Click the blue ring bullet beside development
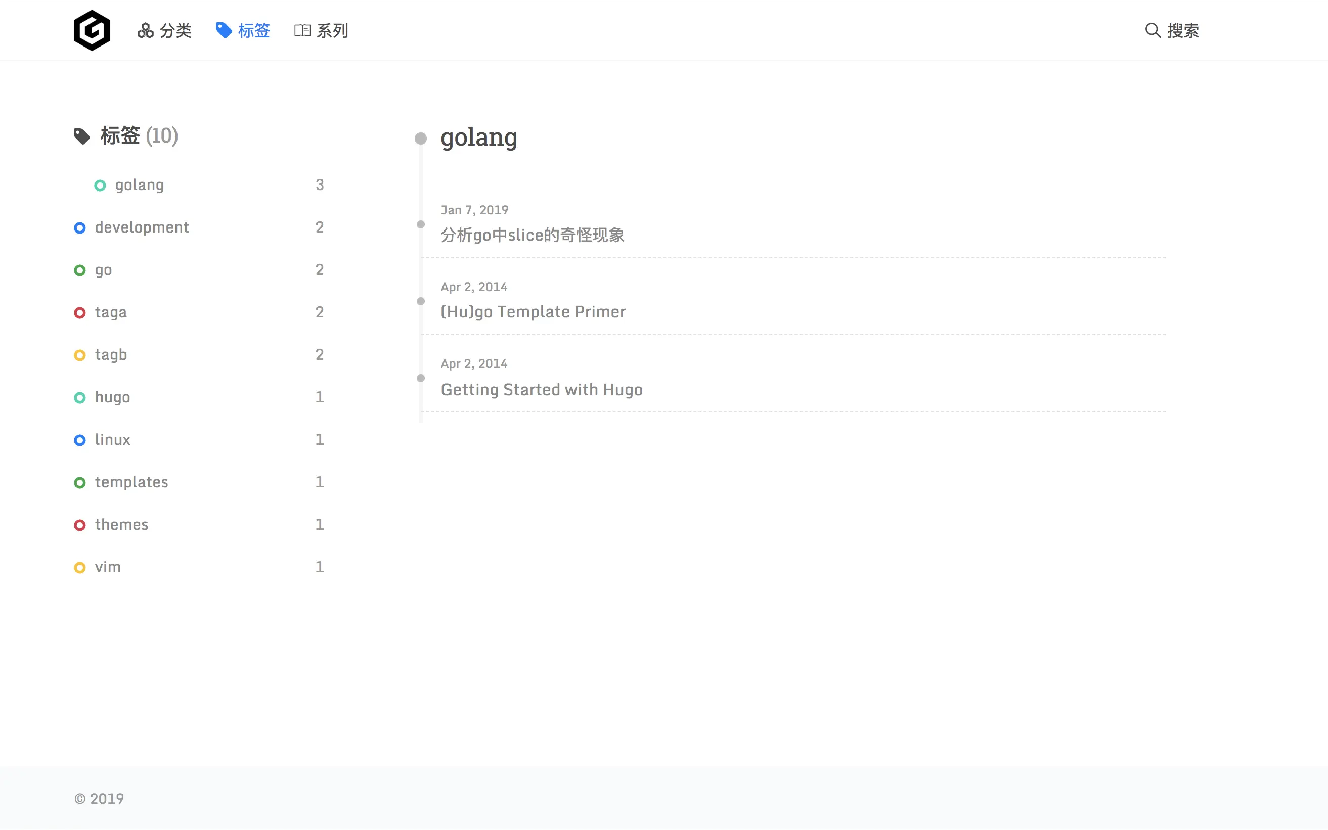 pyautogui.click(x=79, y=228)
